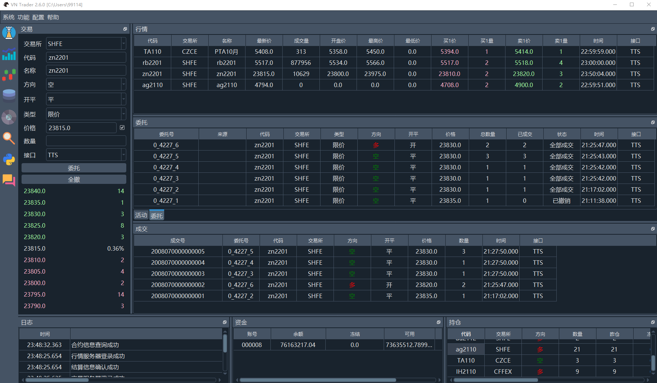
Task: Click the empty 数量 quantity input field
Action: coord(86,141)
